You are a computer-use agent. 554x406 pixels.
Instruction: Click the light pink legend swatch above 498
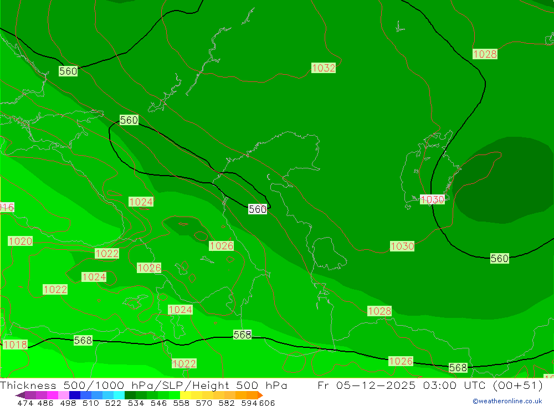(x=64, y=395)
